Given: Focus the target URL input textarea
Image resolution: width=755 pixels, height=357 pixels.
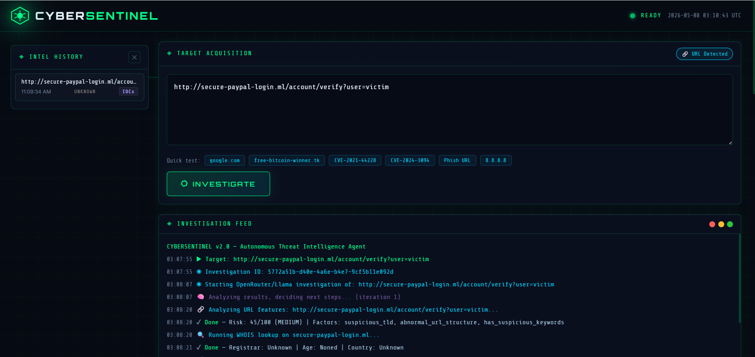Looking at the screenshot, I should (x=449, y=110).
